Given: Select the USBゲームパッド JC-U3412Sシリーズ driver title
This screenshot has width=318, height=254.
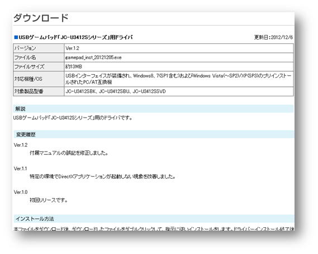Looking at the screenshot, I should [x=75, y=37].
